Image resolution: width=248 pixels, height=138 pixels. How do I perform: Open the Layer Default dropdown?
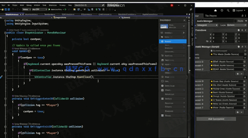coord(237,25)
